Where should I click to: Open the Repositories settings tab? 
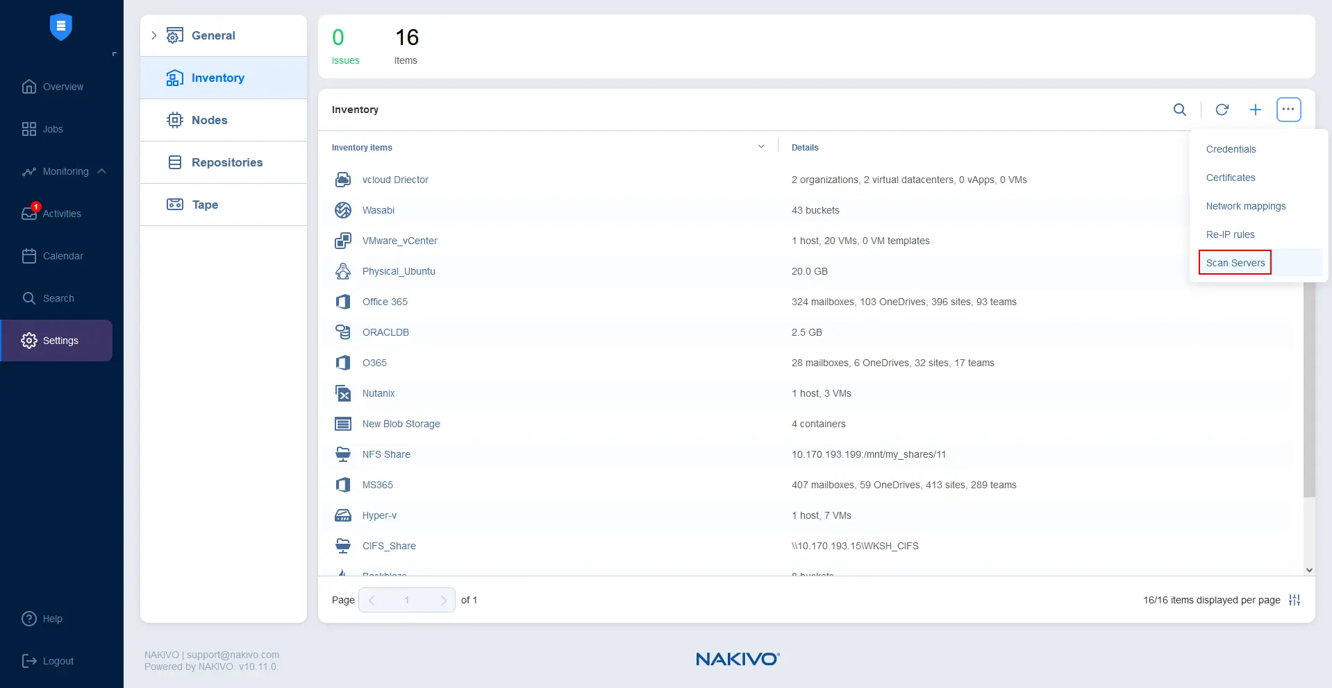226,162
